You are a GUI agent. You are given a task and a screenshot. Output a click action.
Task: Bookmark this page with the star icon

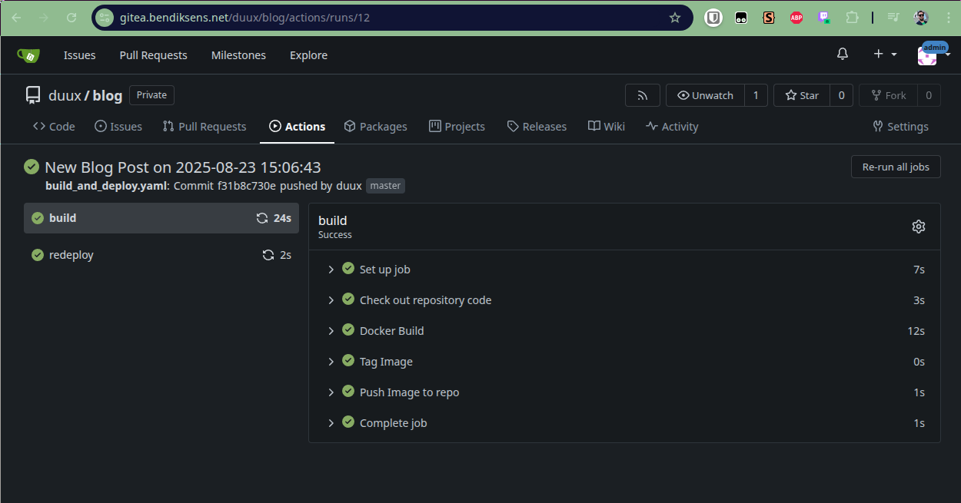click(675, 18)
